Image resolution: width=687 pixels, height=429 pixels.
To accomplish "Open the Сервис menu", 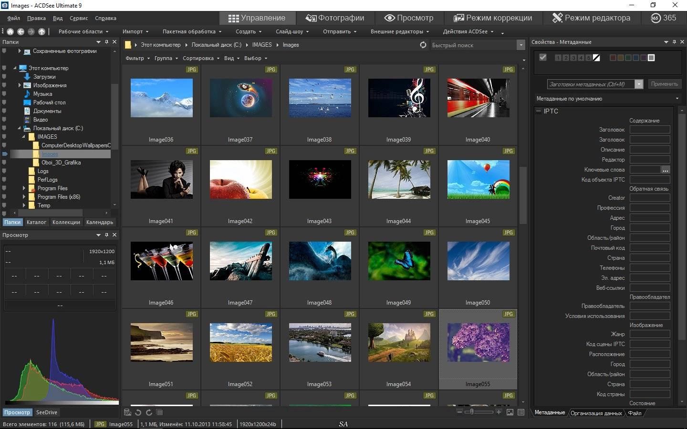I will (x=79, y=18).
